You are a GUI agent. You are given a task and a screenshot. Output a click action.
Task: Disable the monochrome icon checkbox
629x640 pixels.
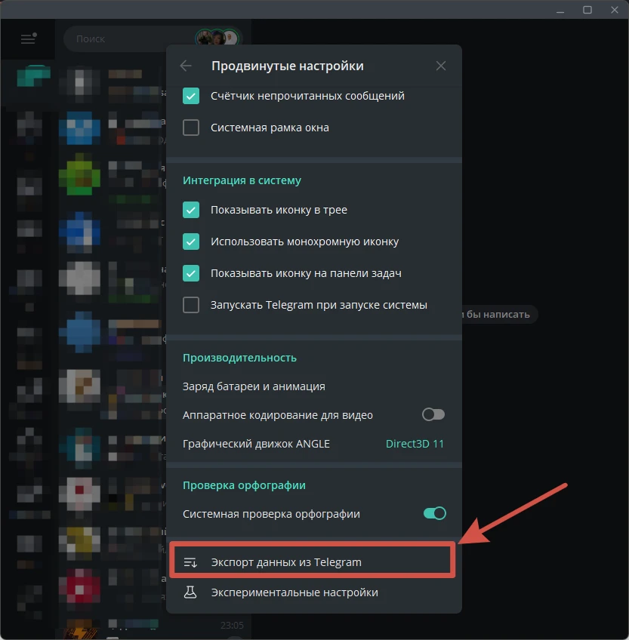pos(191,242)
